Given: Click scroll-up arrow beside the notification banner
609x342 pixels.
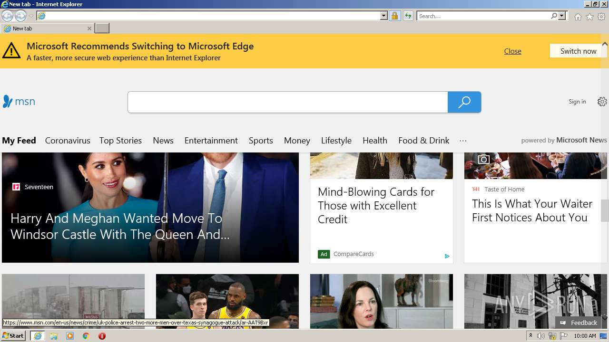Looking at the screenshot, I should pyautogui.click(x=605, y=44).
